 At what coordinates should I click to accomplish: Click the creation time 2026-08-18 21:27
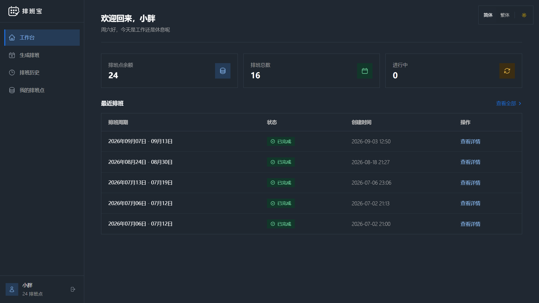point(371,162)
